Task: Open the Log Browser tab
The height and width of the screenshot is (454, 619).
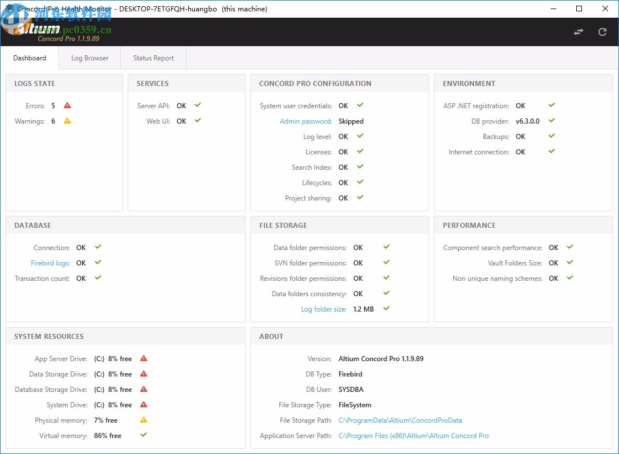Action: click(89, 58)
